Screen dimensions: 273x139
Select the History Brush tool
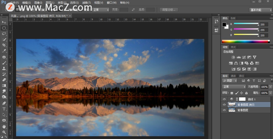click(x=4, y=74)
